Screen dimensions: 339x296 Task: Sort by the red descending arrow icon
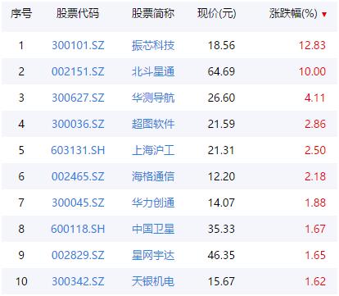(324, 14)
